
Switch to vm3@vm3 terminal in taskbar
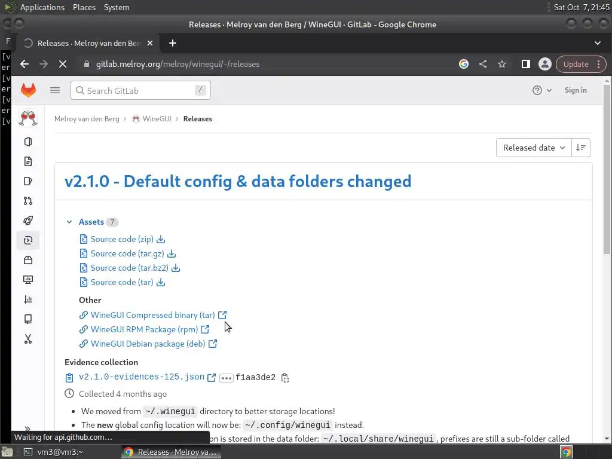click(x=53, y=452)
